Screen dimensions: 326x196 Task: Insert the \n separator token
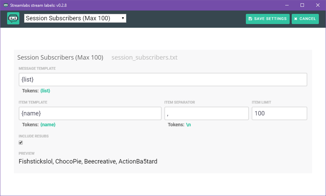188,125
